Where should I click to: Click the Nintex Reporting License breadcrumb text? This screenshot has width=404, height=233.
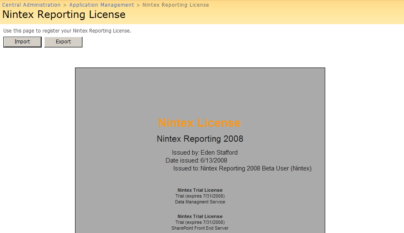(x=176, y=5)
